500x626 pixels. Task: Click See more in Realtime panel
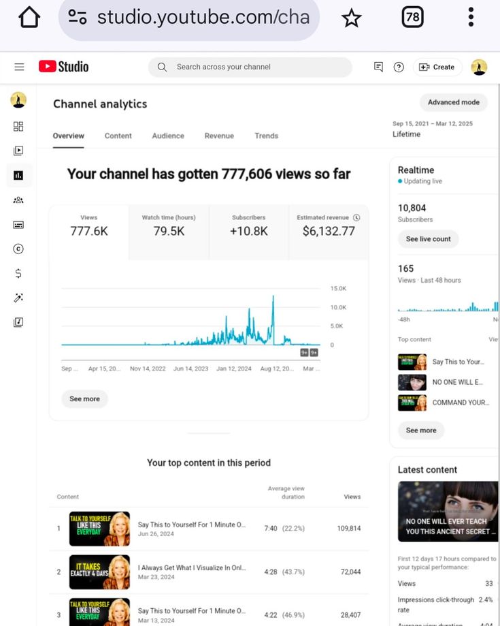(x=421, y=431)
